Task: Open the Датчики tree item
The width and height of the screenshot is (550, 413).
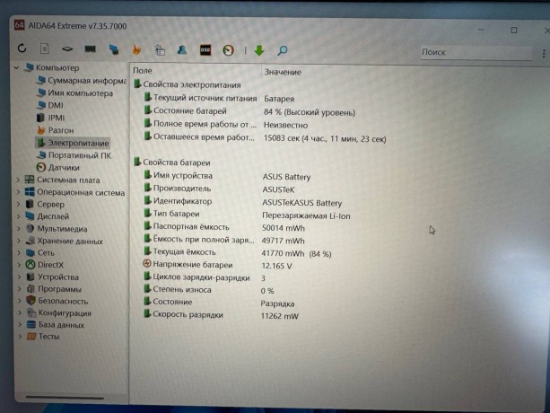Action: tap(58, 167)
